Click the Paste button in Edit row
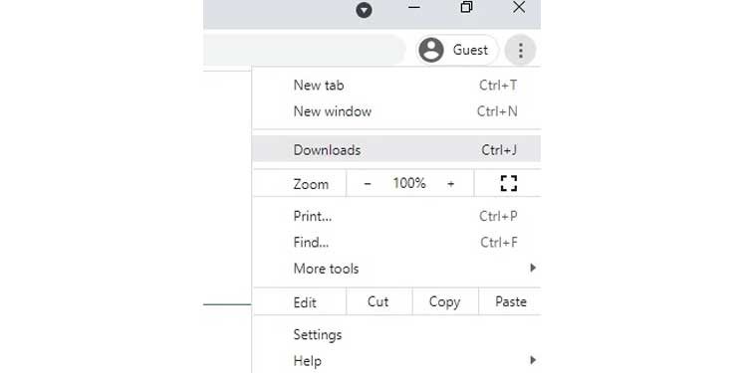Viewport: 747px width, 373px height. click(510, 301)
